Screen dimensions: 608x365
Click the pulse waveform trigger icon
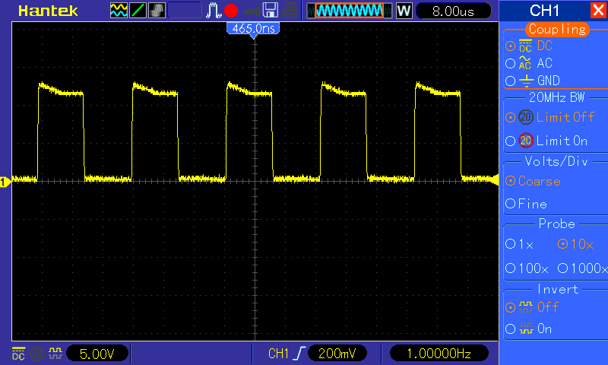(214, 11)
